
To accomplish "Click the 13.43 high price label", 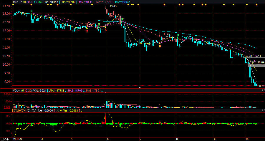I will coord(112,6).
